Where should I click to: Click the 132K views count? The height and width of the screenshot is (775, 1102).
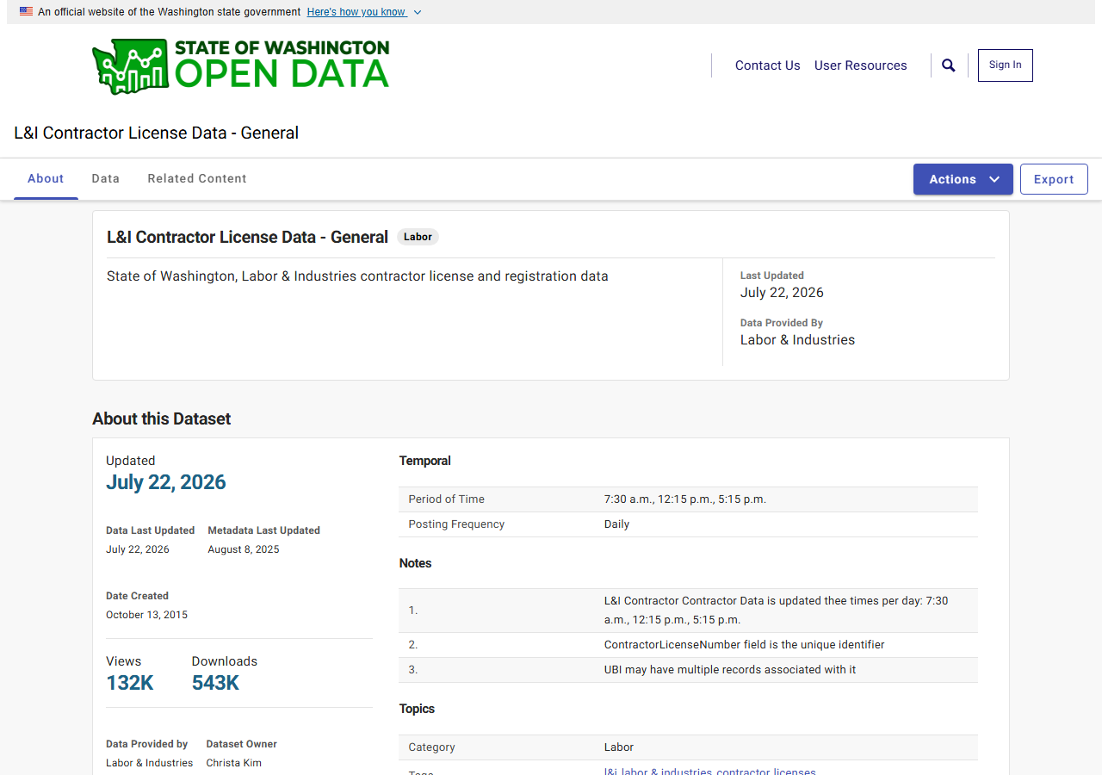[x=130, y=683]
